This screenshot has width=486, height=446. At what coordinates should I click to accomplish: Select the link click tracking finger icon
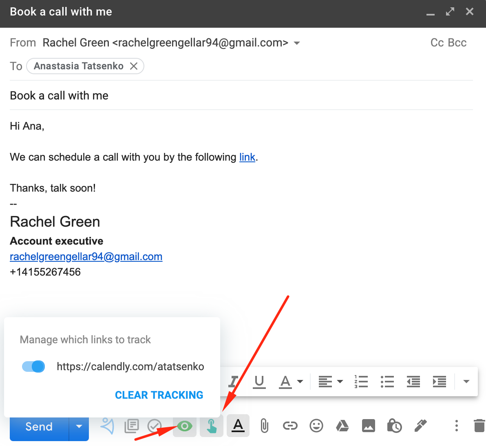click(211, 426)
